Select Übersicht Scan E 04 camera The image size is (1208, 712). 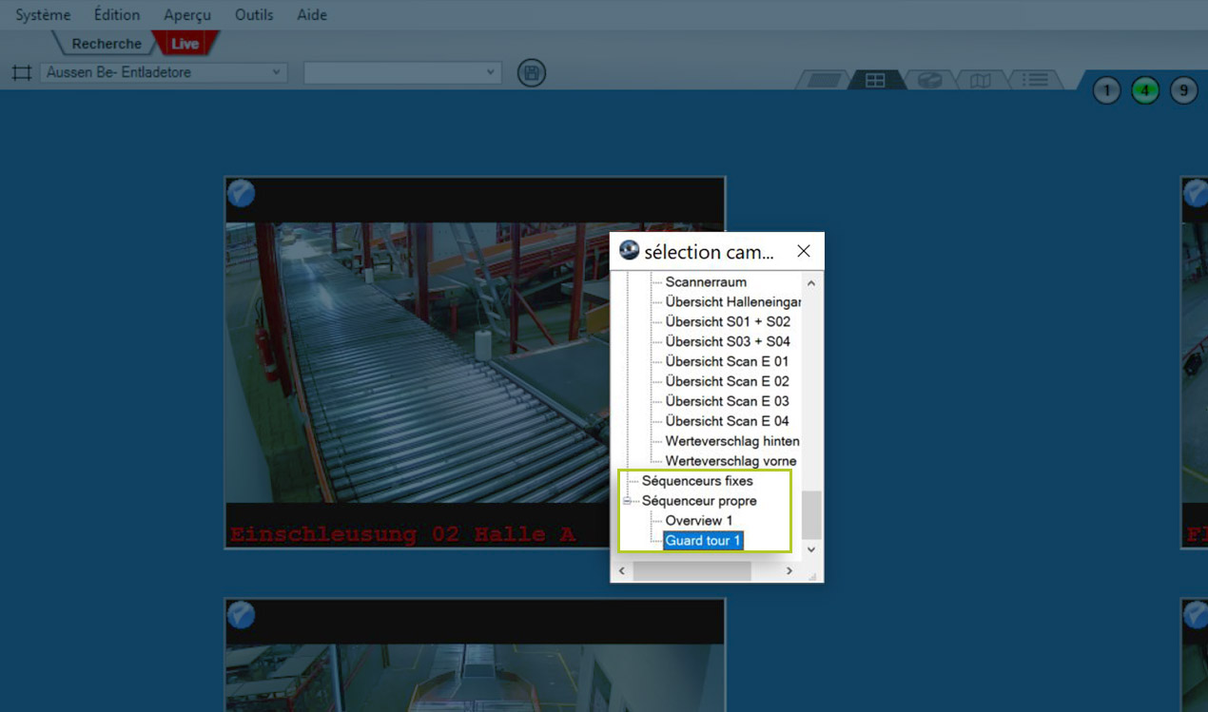point(727,422)
